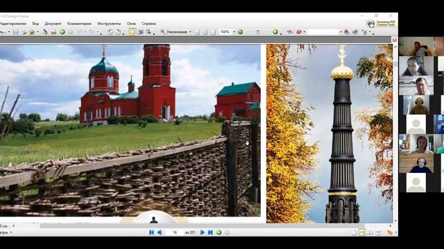Screen dimensions: 444x249
Task: Switch to single page layout
Action: [354, 232]
